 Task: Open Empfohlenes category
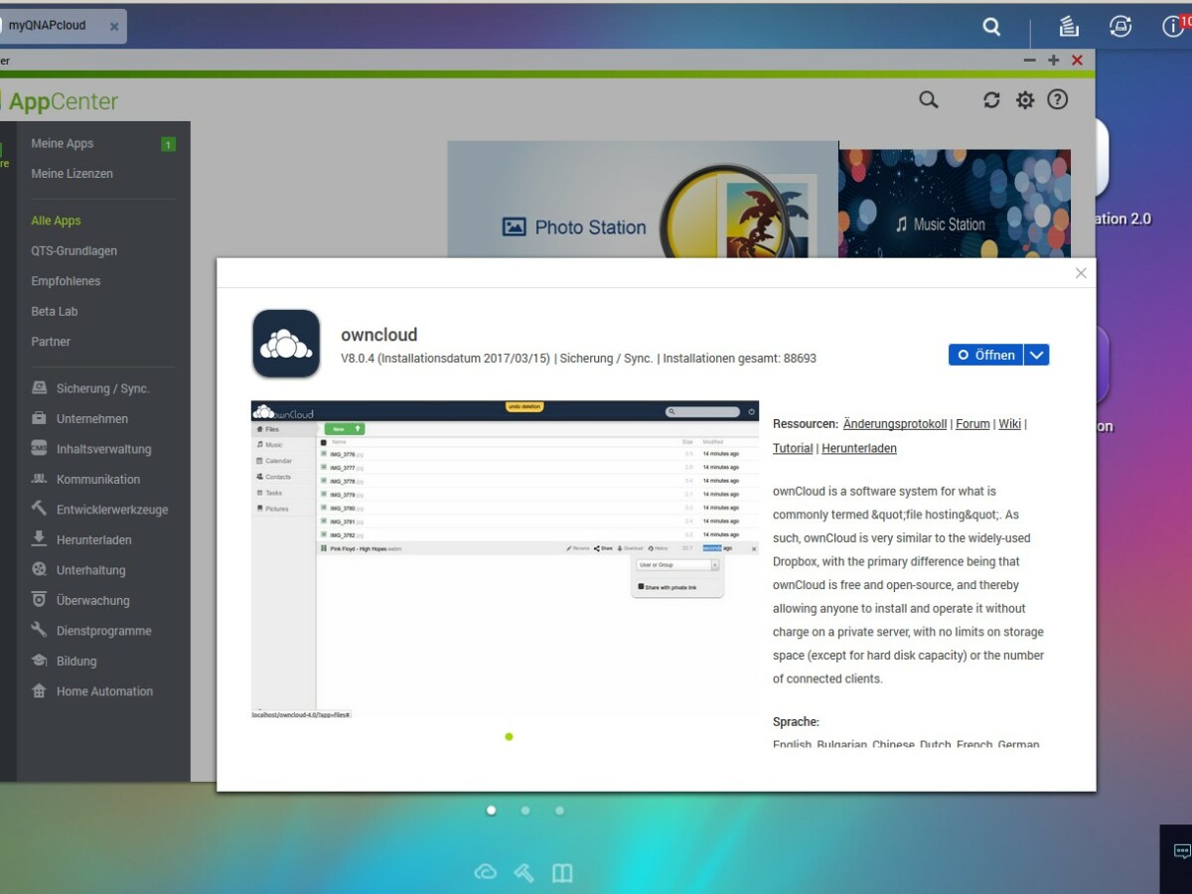66,281
